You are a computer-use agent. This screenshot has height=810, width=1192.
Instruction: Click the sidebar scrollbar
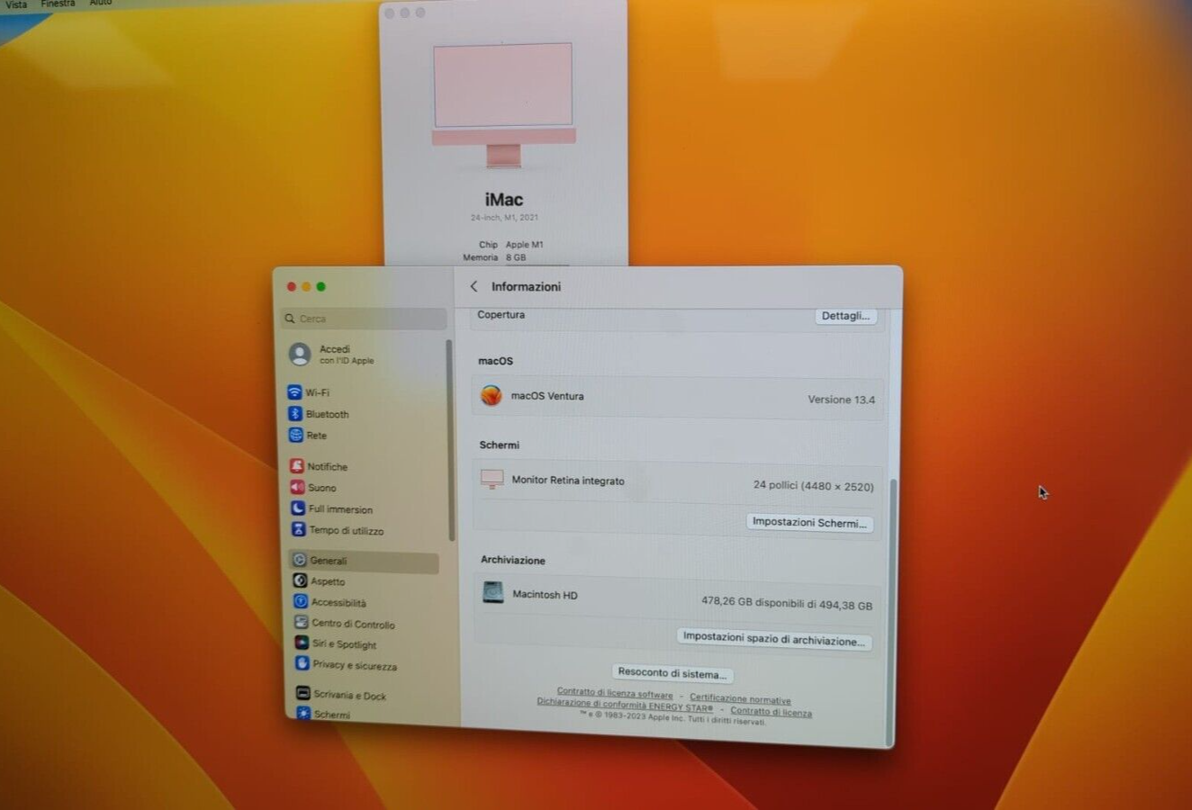[x=448, y=439]
